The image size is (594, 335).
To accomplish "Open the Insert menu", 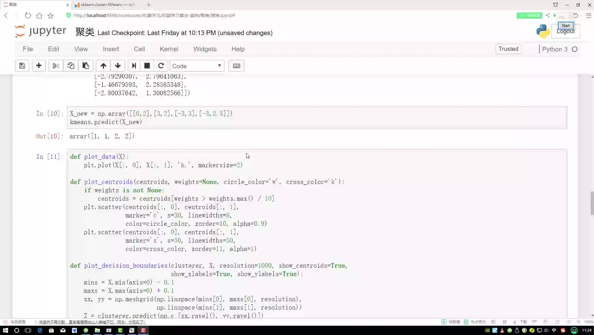I will [x=111, y=49].
